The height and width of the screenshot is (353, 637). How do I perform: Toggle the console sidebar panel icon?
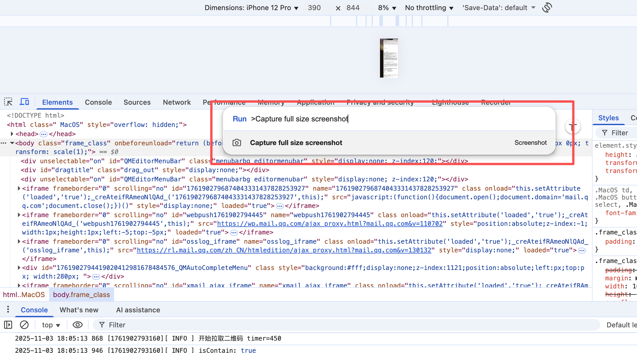click(8, 325)
